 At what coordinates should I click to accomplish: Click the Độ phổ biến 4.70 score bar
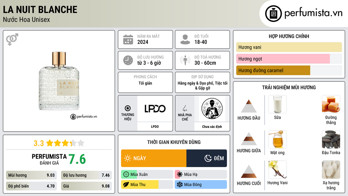32,186
